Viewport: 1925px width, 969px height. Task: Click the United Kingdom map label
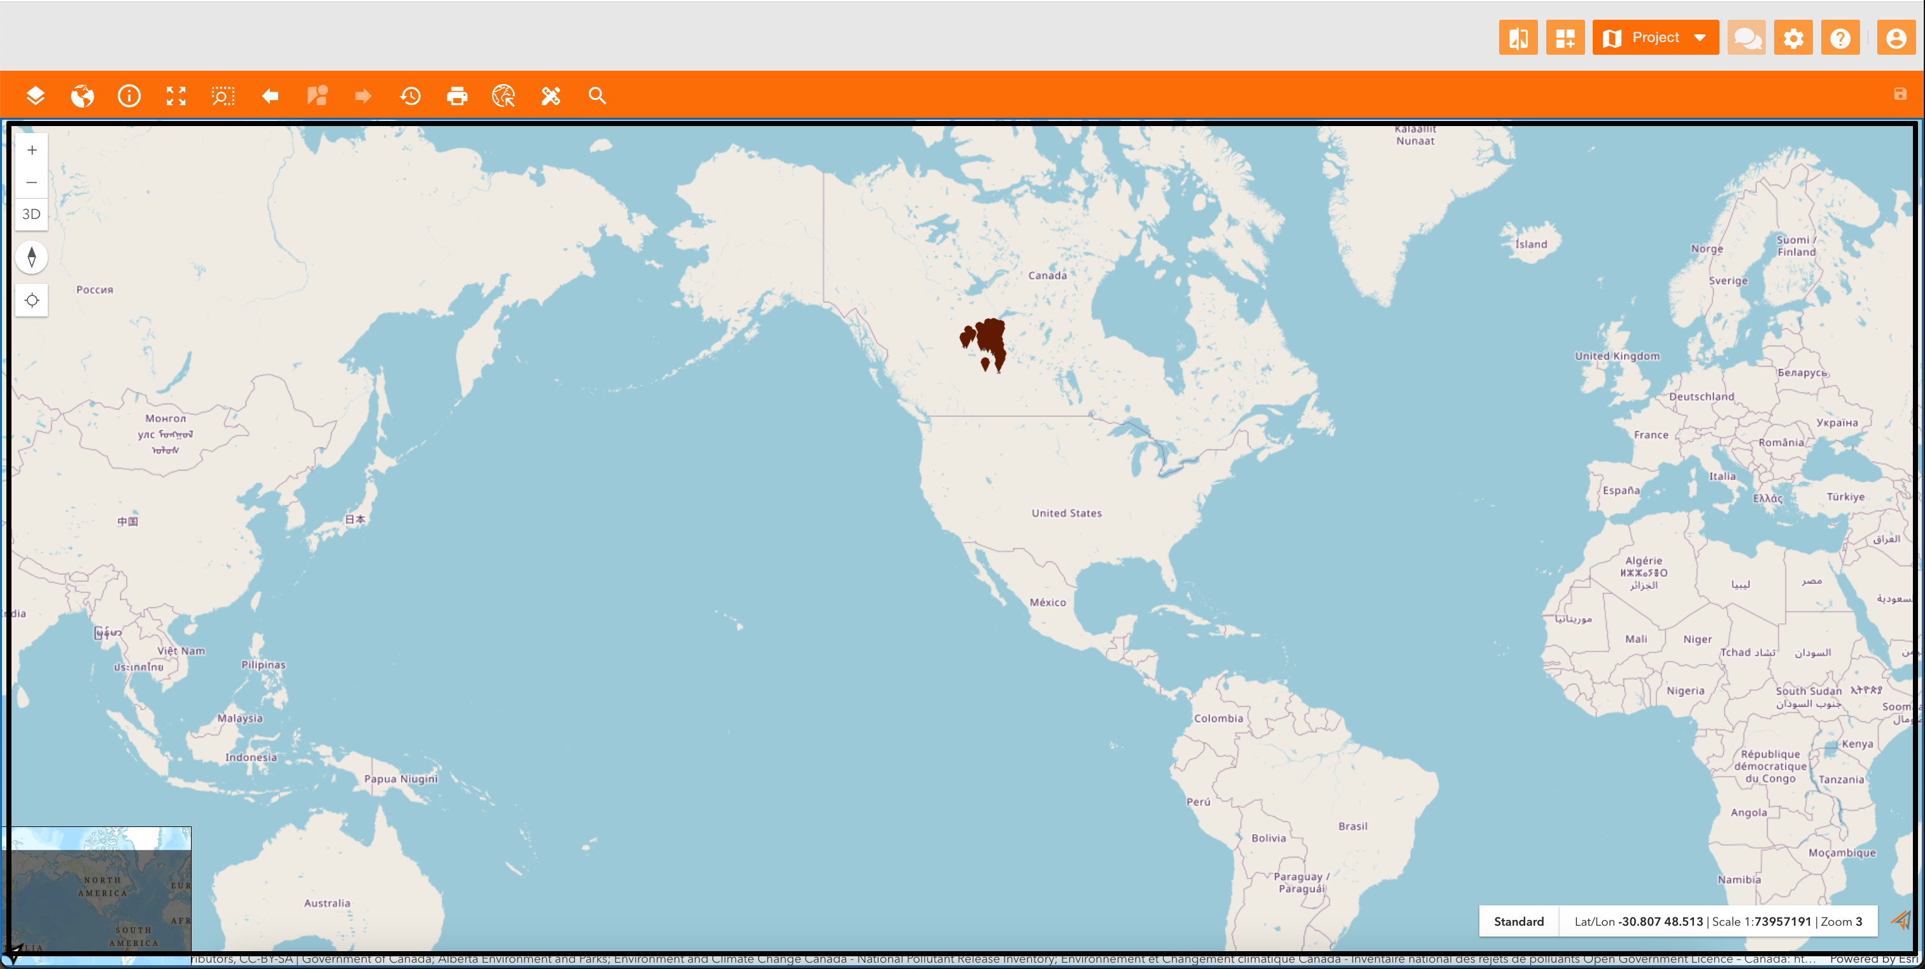[1617, 356]
